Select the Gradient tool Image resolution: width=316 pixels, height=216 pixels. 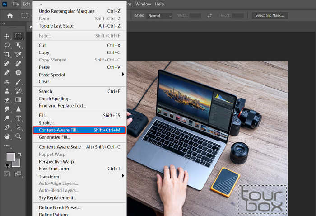pos(18,100)
